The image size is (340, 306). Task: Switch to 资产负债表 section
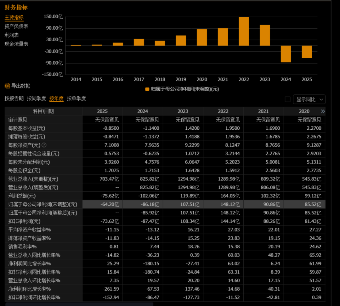click(x=16, y=26)
